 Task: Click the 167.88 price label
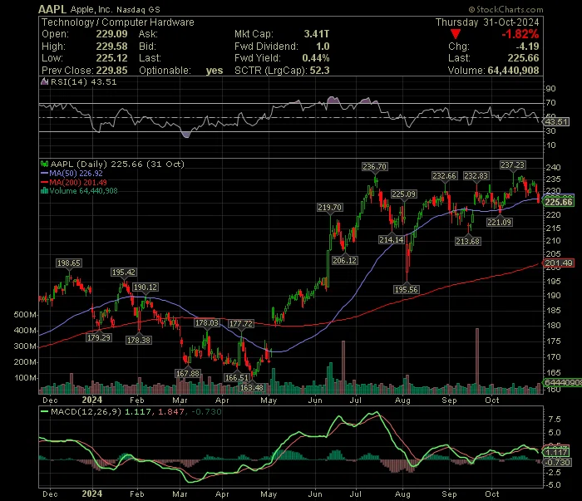click(x=187, y=373)
